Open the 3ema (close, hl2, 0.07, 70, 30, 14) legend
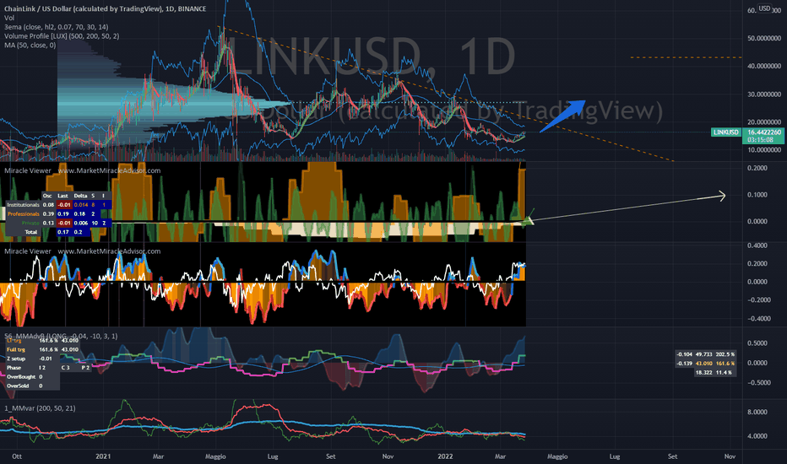 (x=57, y=27)
